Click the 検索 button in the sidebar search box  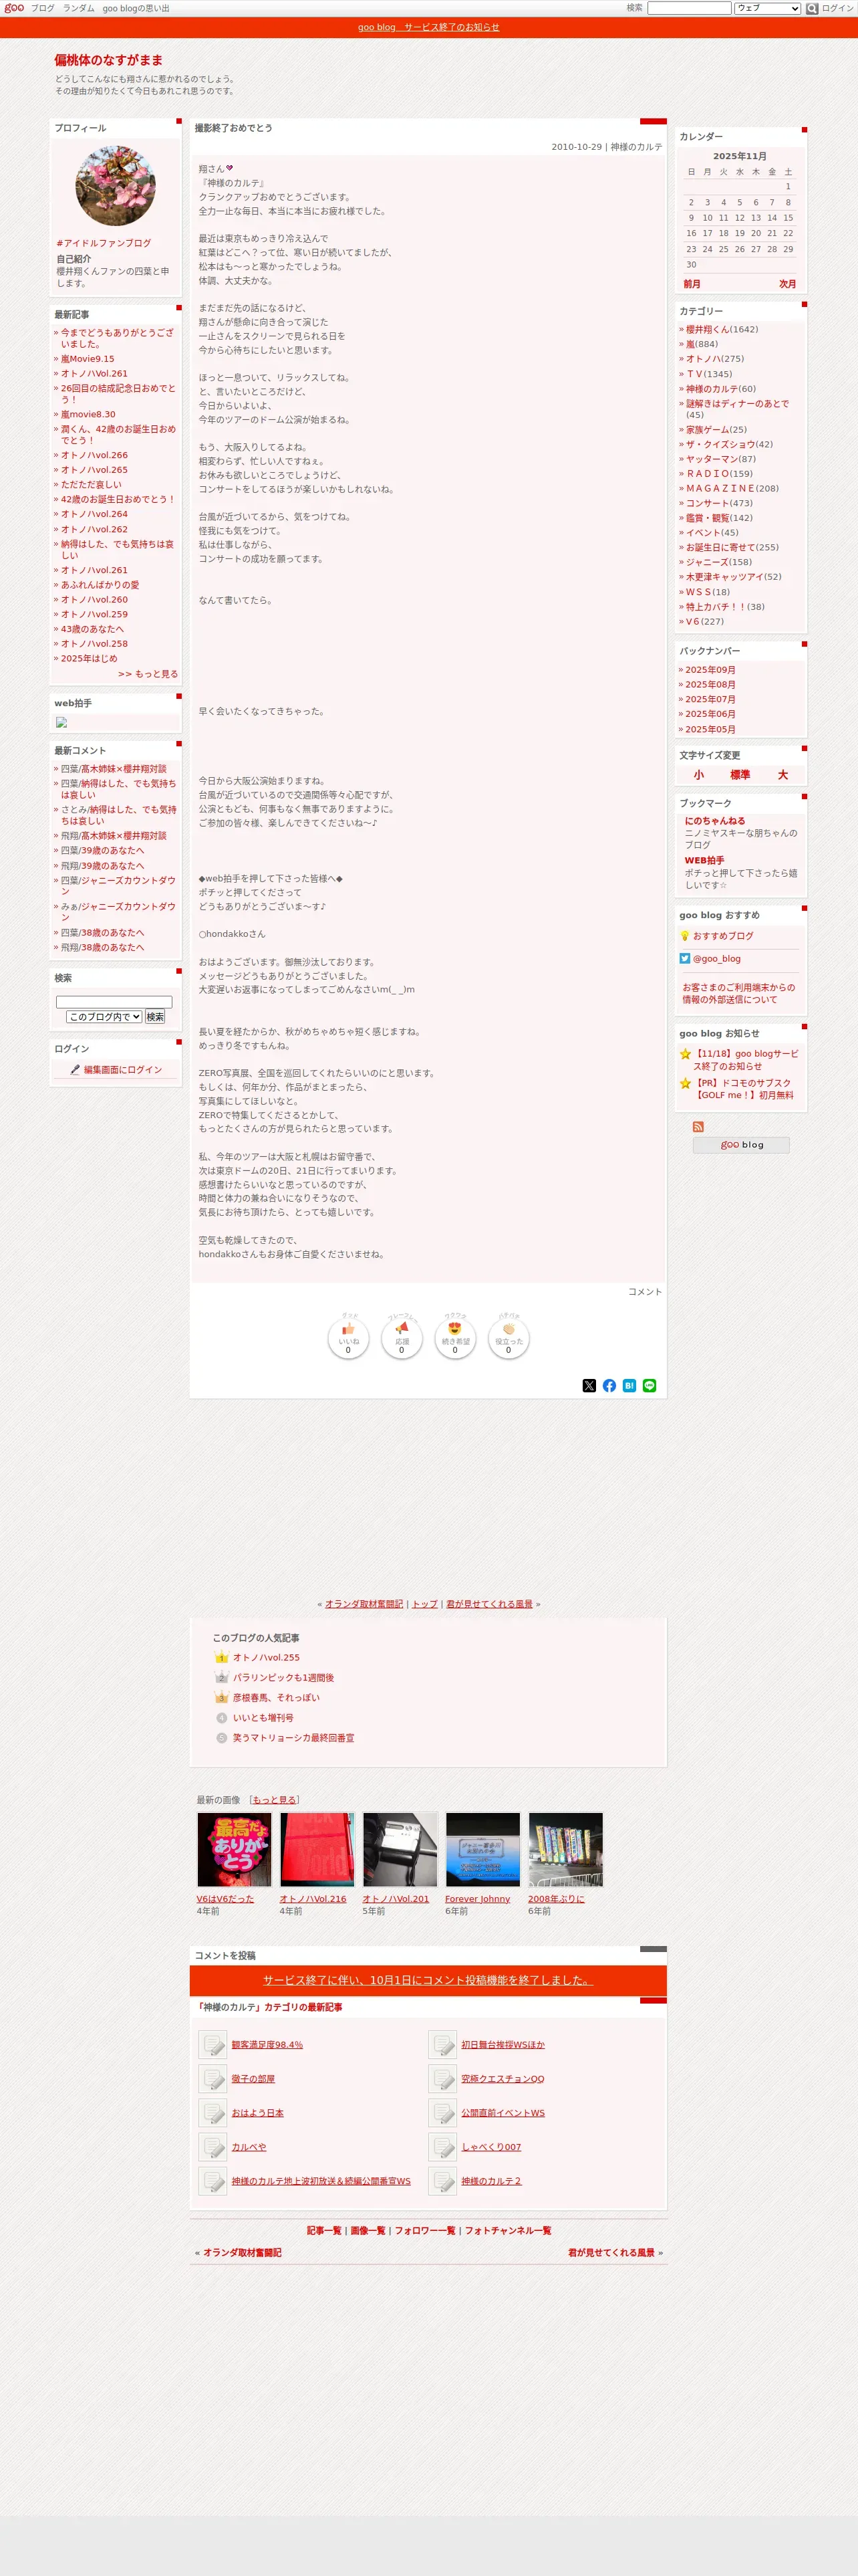155,1017
